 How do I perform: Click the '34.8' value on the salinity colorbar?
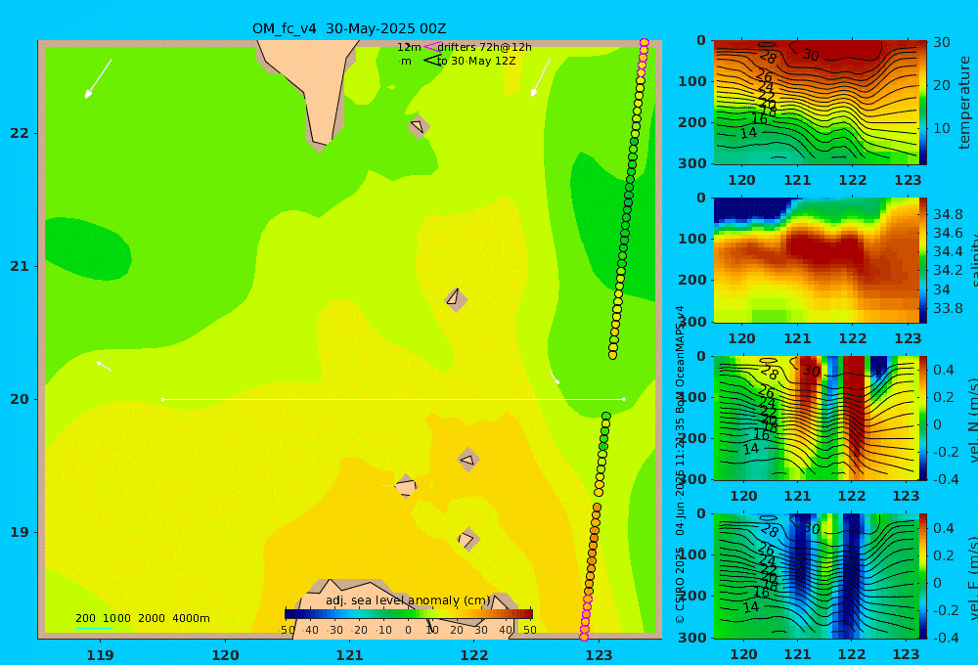click(948, 214)
